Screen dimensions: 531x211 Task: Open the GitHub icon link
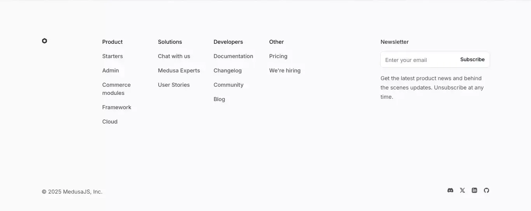[486, 190]
